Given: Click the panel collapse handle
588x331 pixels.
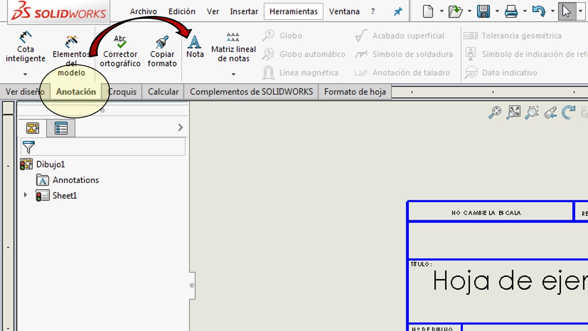Looking at the screenshot, I should pos(192,285).
